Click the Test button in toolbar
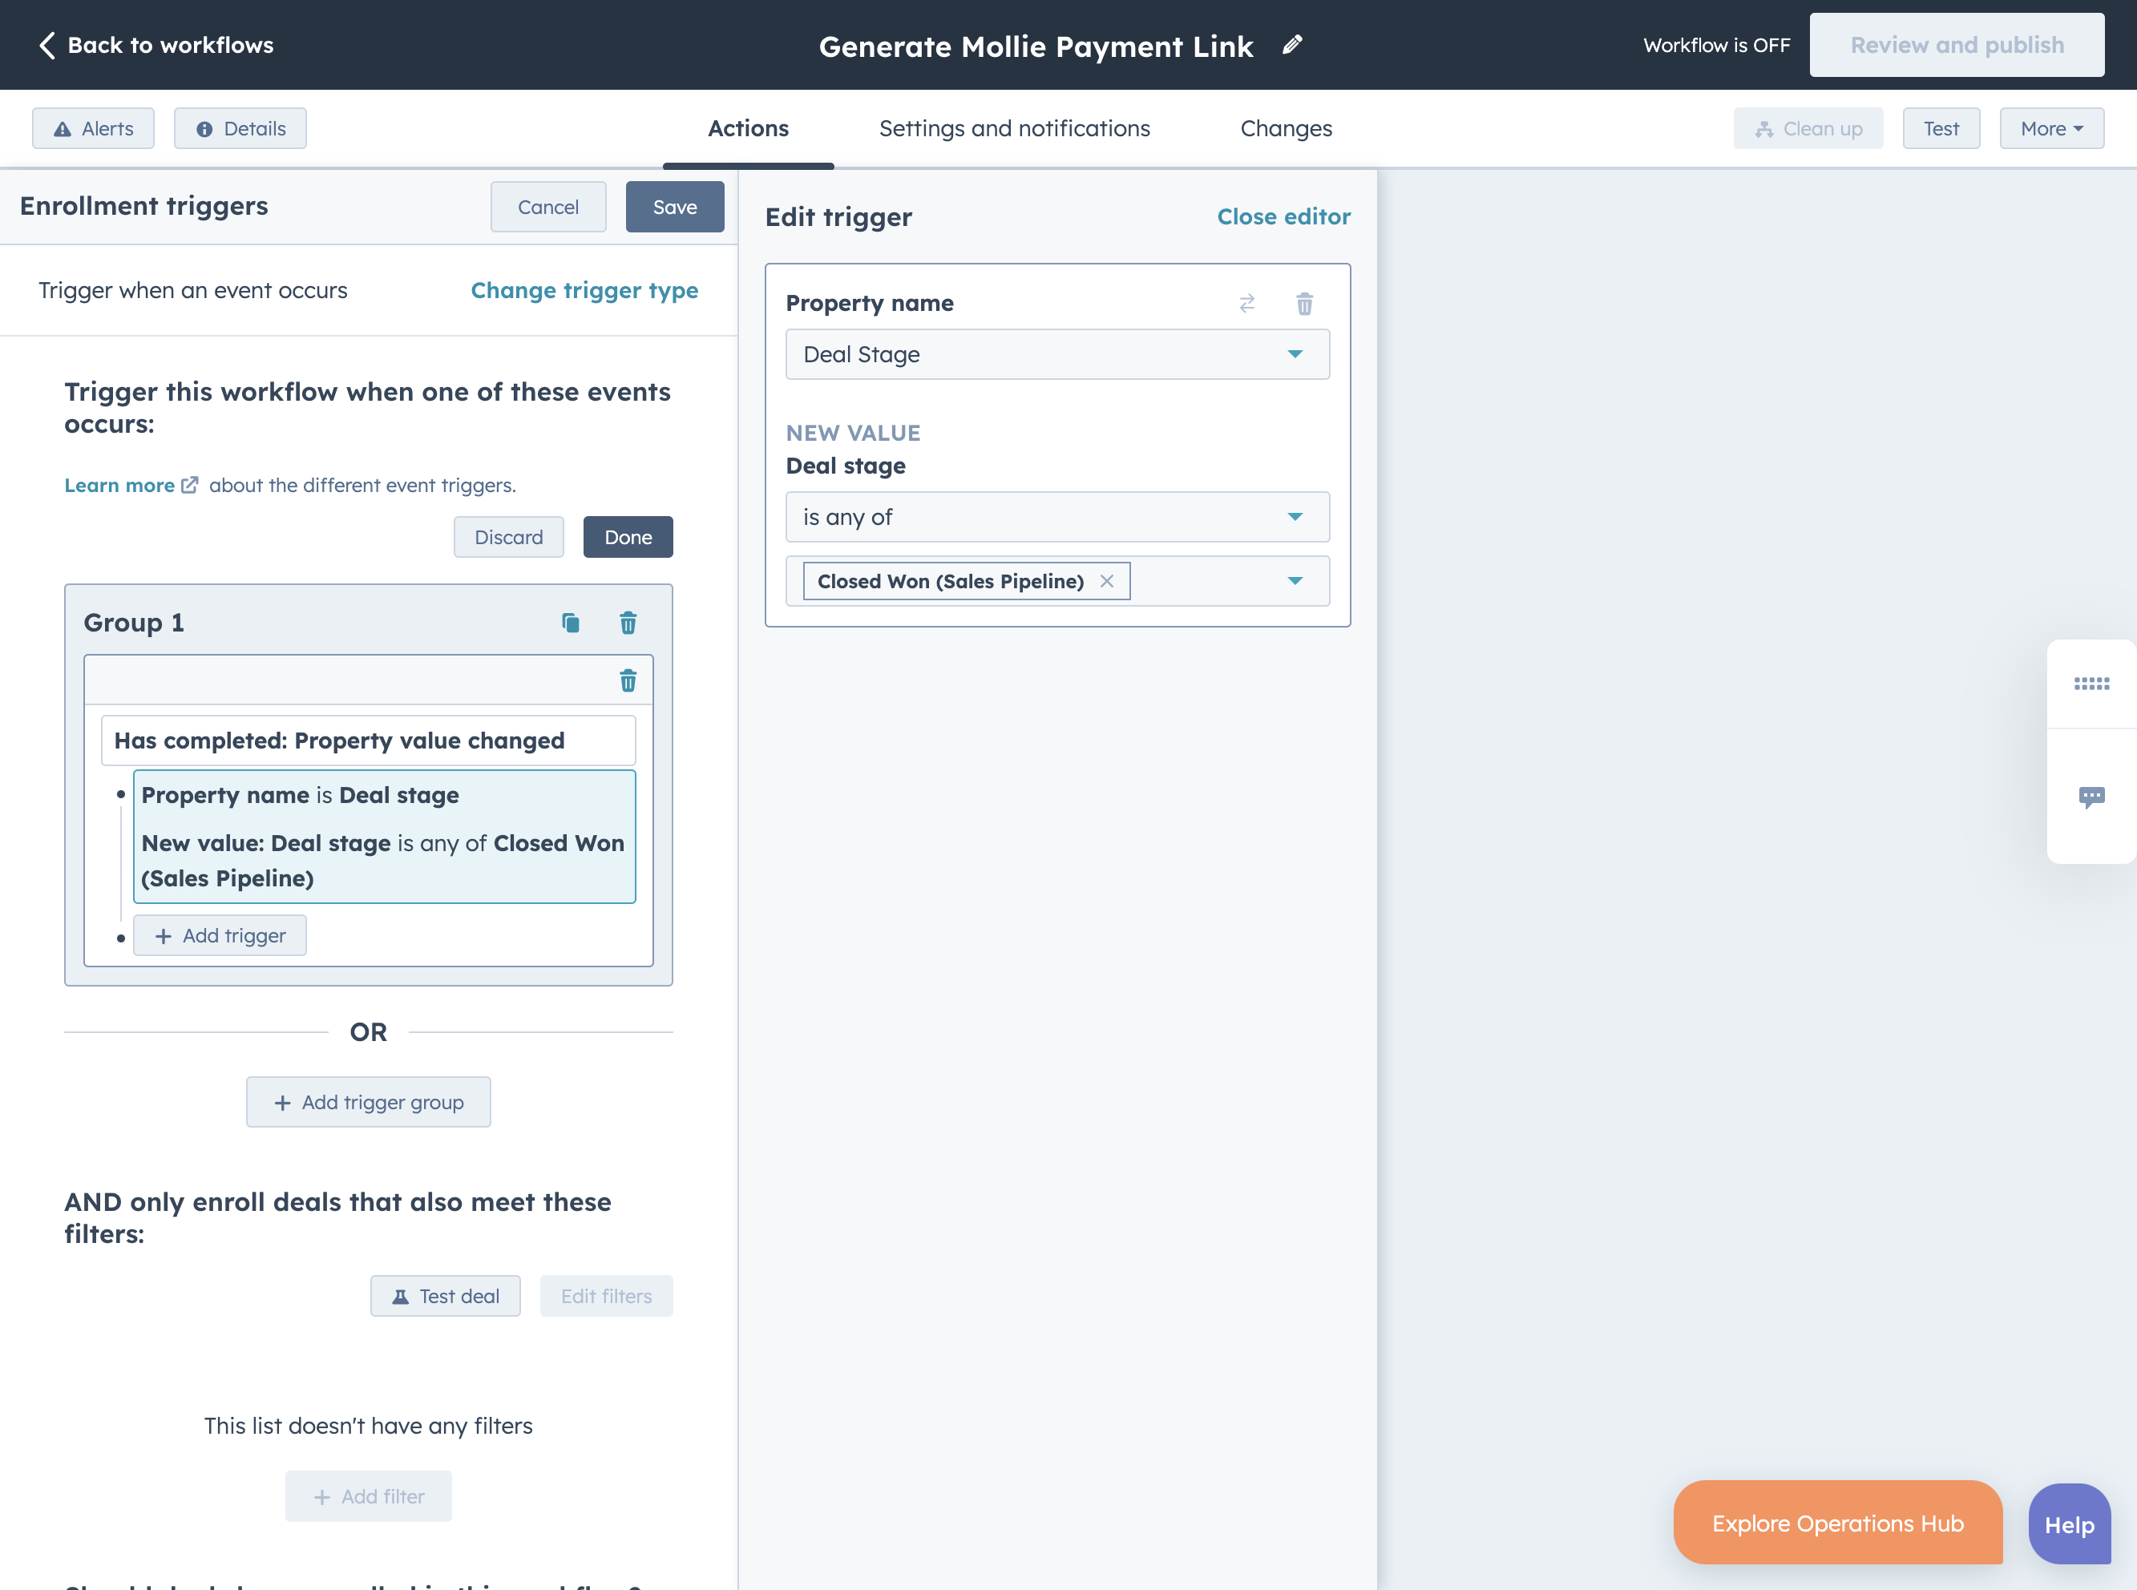The width and height of the screenshot is (2137, 1590). click(x=1941, y=128)
